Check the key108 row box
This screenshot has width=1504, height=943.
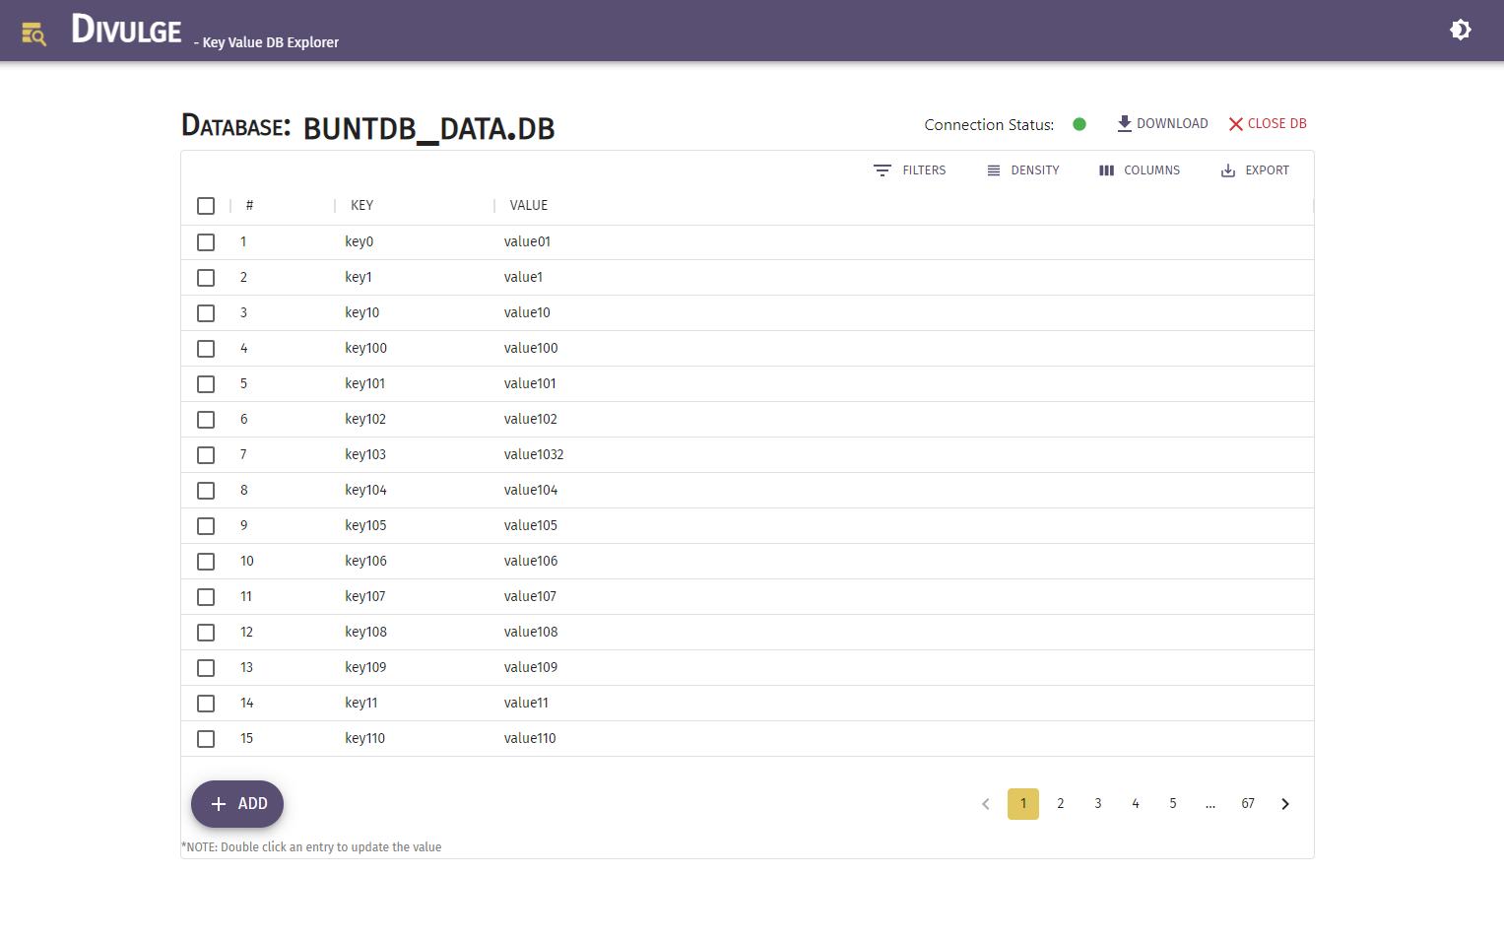[206, 633]
